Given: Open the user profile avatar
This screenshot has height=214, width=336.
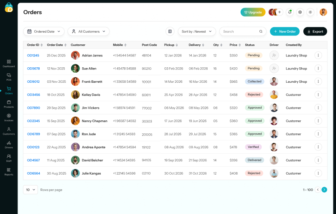Looking at the screenshot, I should point(323,12).
